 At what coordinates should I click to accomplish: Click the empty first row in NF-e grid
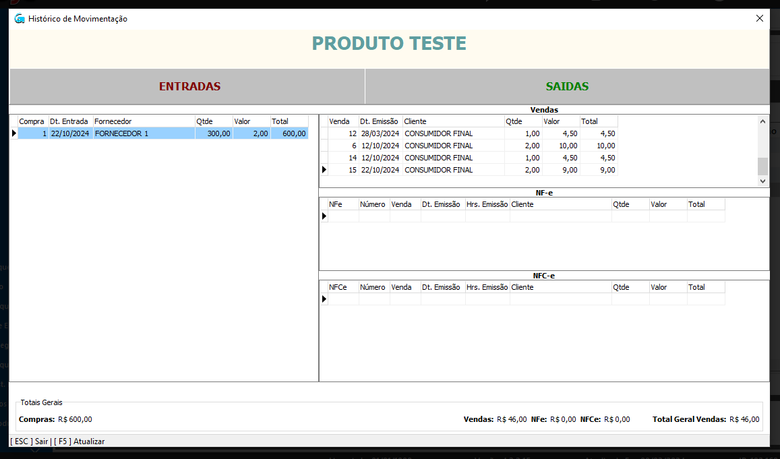click(526, 216)
